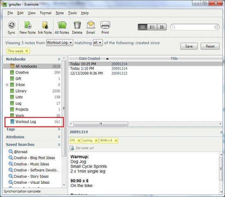This screenshot has height=197, width=225.
Task: Click inside the search input field
Action: point(195,27)
